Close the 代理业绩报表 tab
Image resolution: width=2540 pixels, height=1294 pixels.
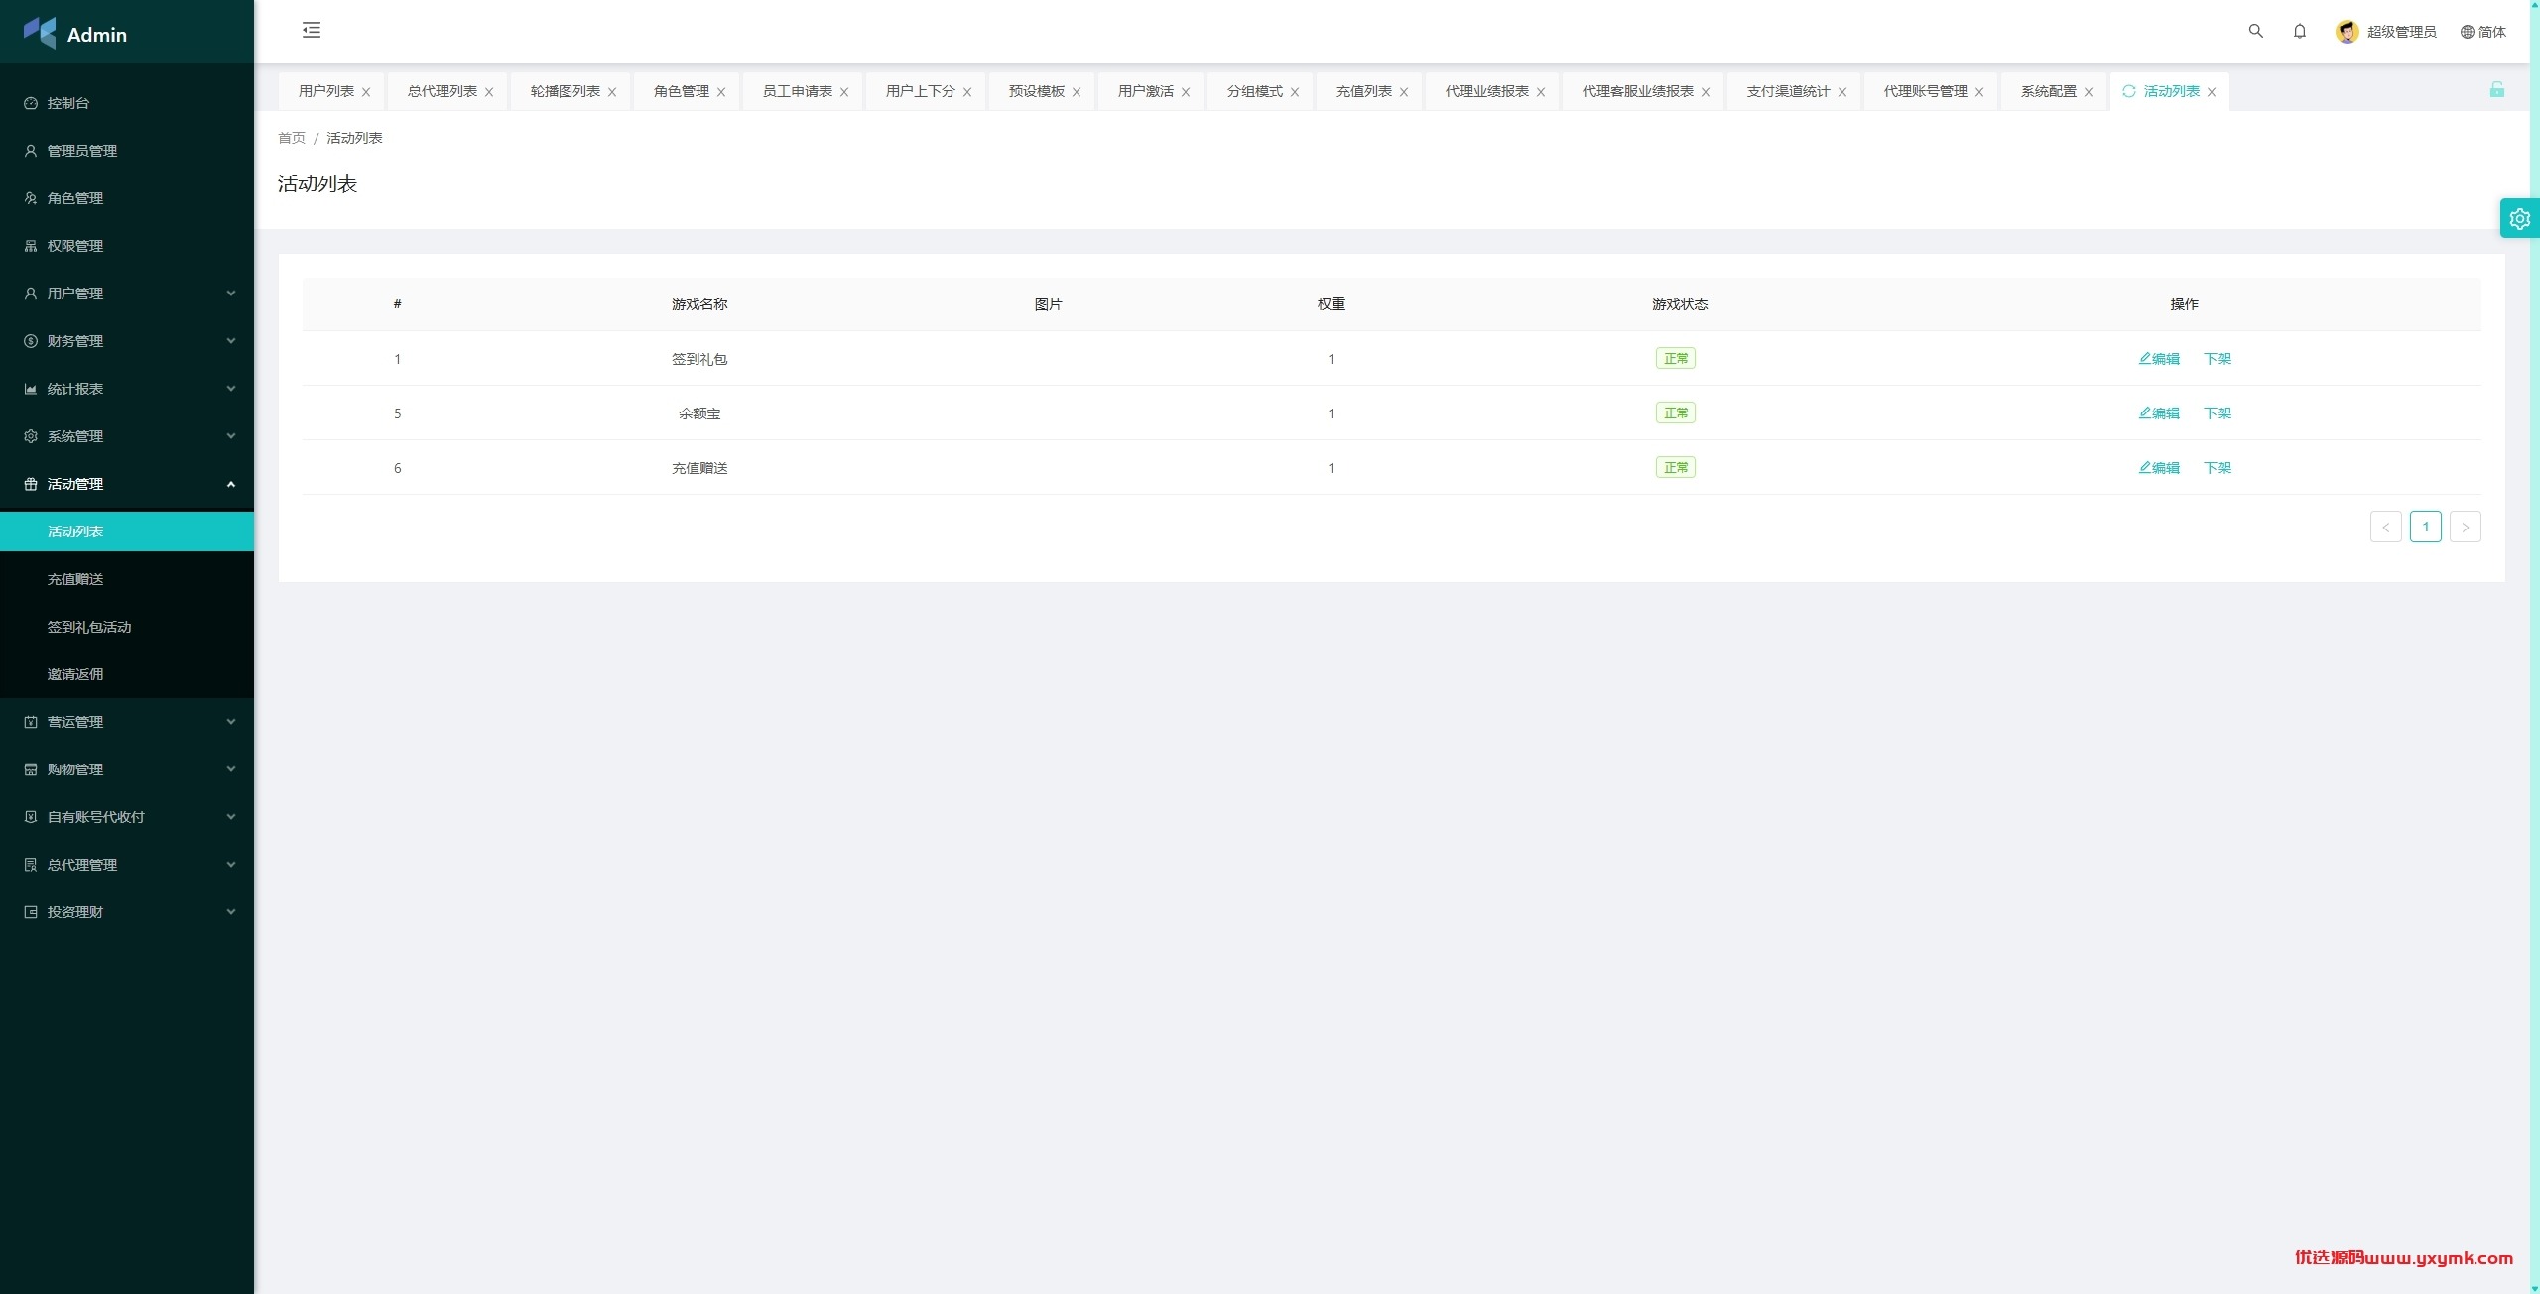click(x=1541, y=92)
